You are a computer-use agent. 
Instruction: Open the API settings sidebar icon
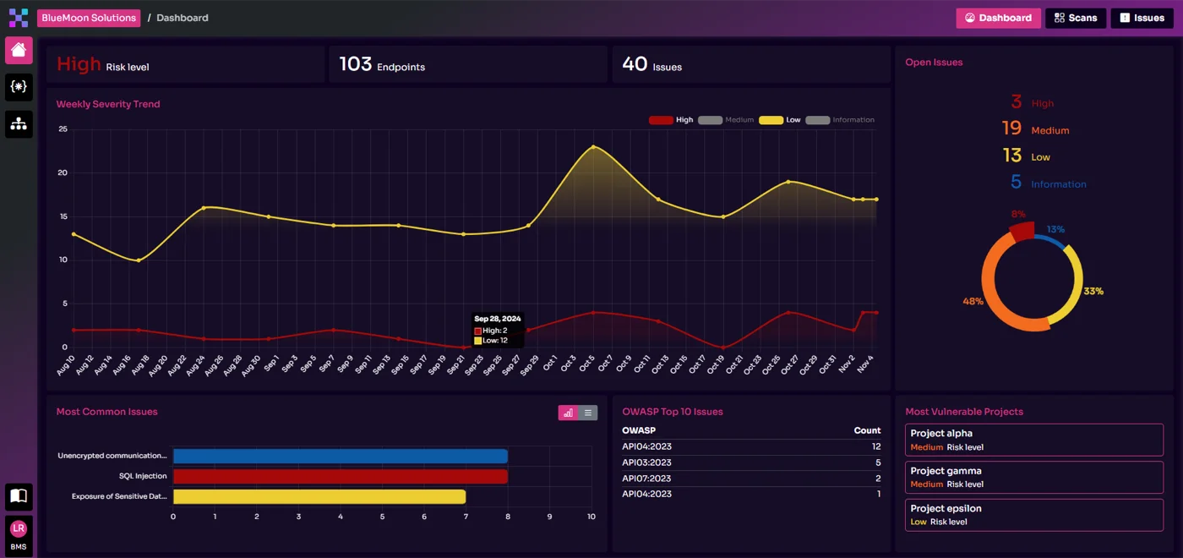(19, 87)
